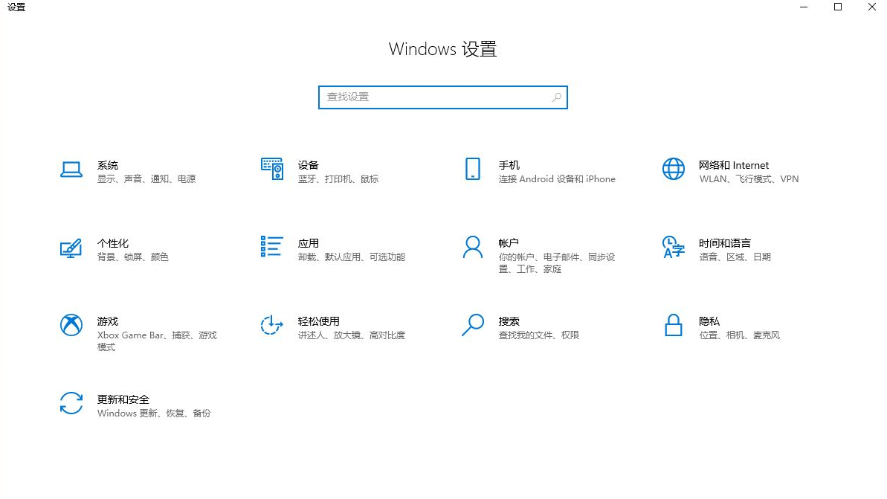Click the phone icon for 手机
Viewport: 887px width, 499px height.
[x=473, y=169]
